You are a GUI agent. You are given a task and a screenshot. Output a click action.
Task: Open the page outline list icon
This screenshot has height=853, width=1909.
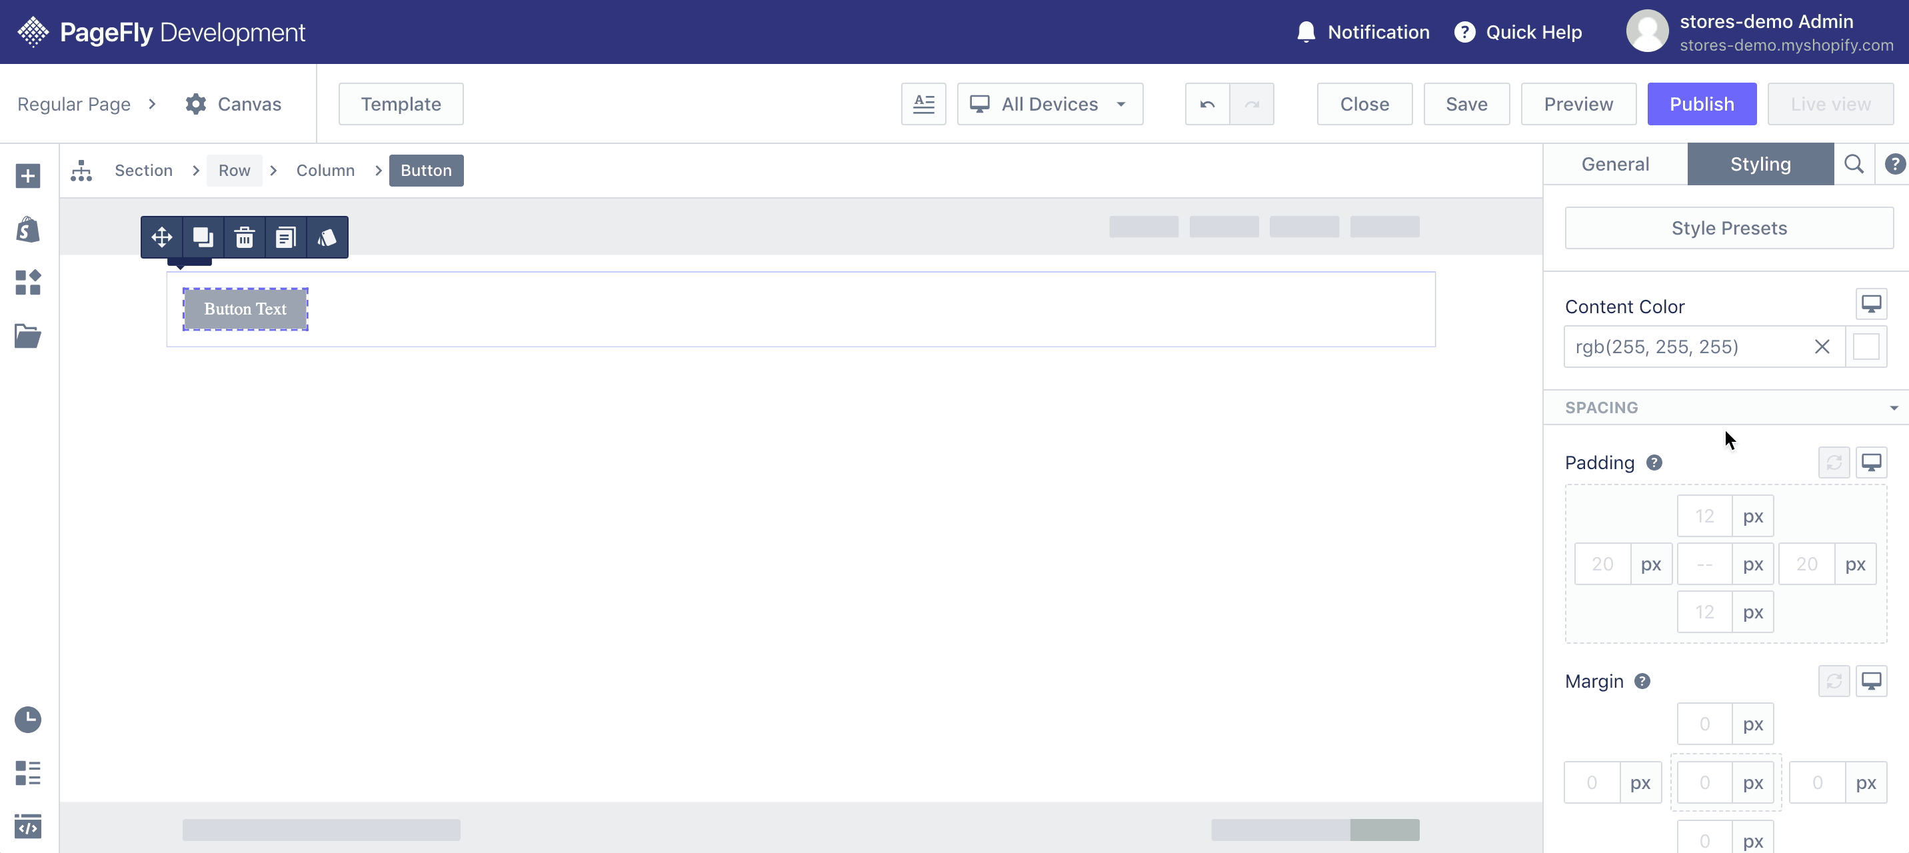click(27, 773)
